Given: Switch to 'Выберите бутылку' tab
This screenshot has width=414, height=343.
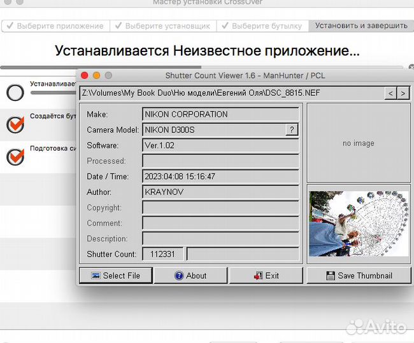Looking at the screenshot, I should (262, 26).
